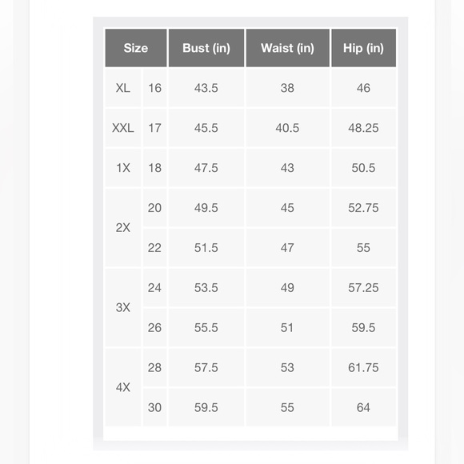Click the 40.5 waist measurement
This screenshot has height=464, width=464.
click(x=288, y=128)
